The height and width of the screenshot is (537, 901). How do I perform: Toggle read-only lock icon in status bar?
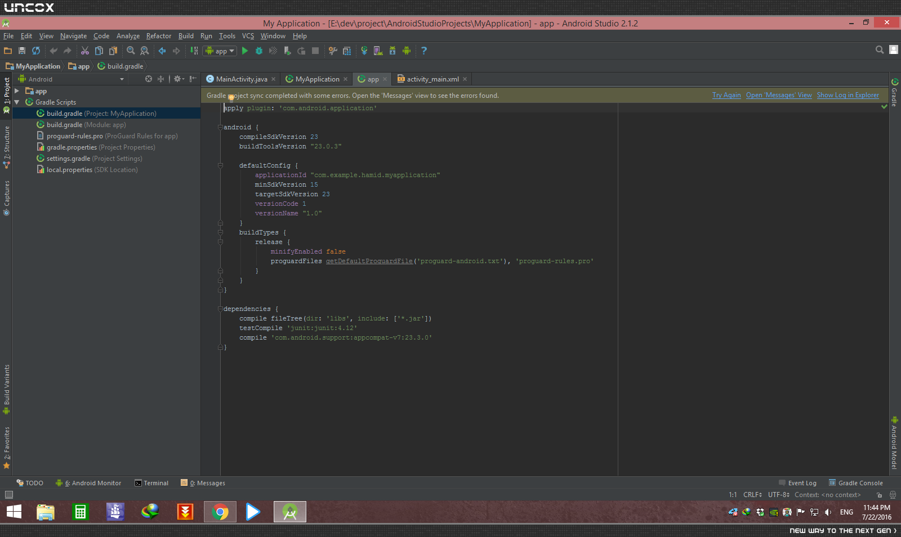tap(879, 495)
